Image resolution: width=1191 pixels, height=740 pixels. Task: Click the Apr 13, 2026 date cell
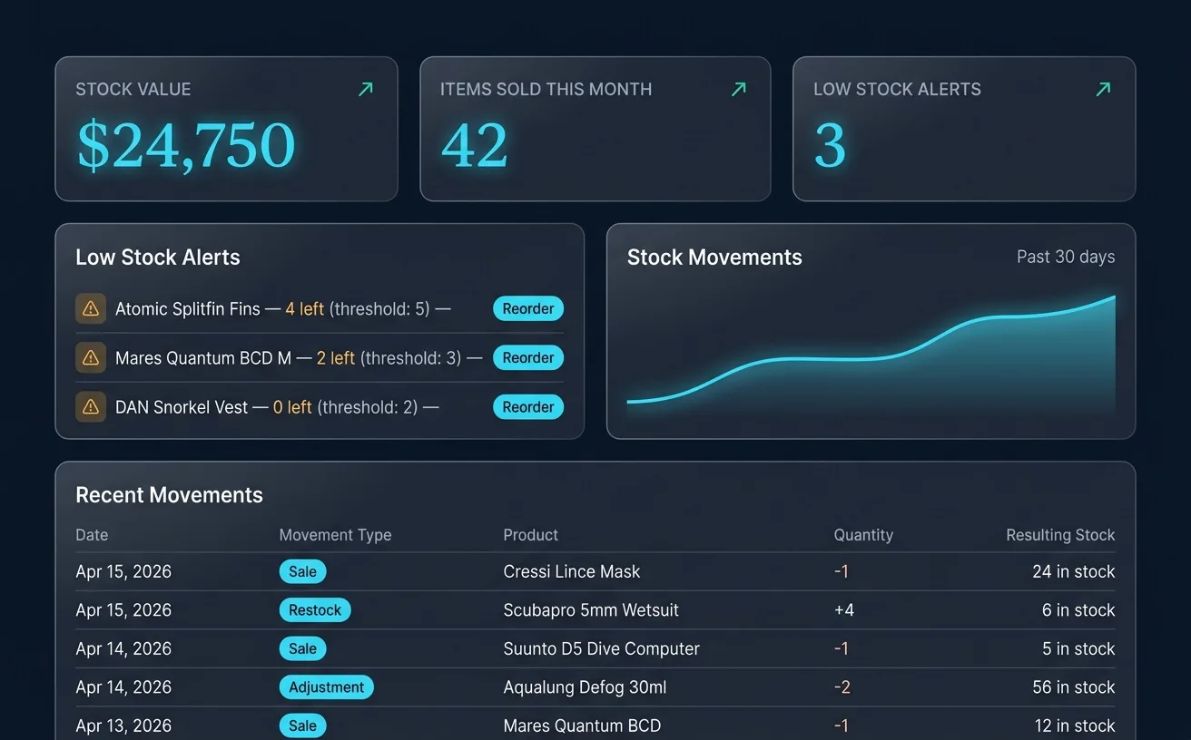pos(123,725)
